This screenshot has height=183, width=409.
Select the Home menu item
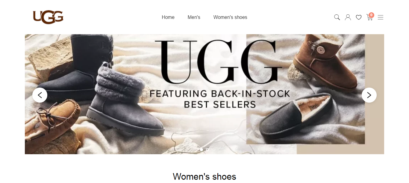pos(168,17)
